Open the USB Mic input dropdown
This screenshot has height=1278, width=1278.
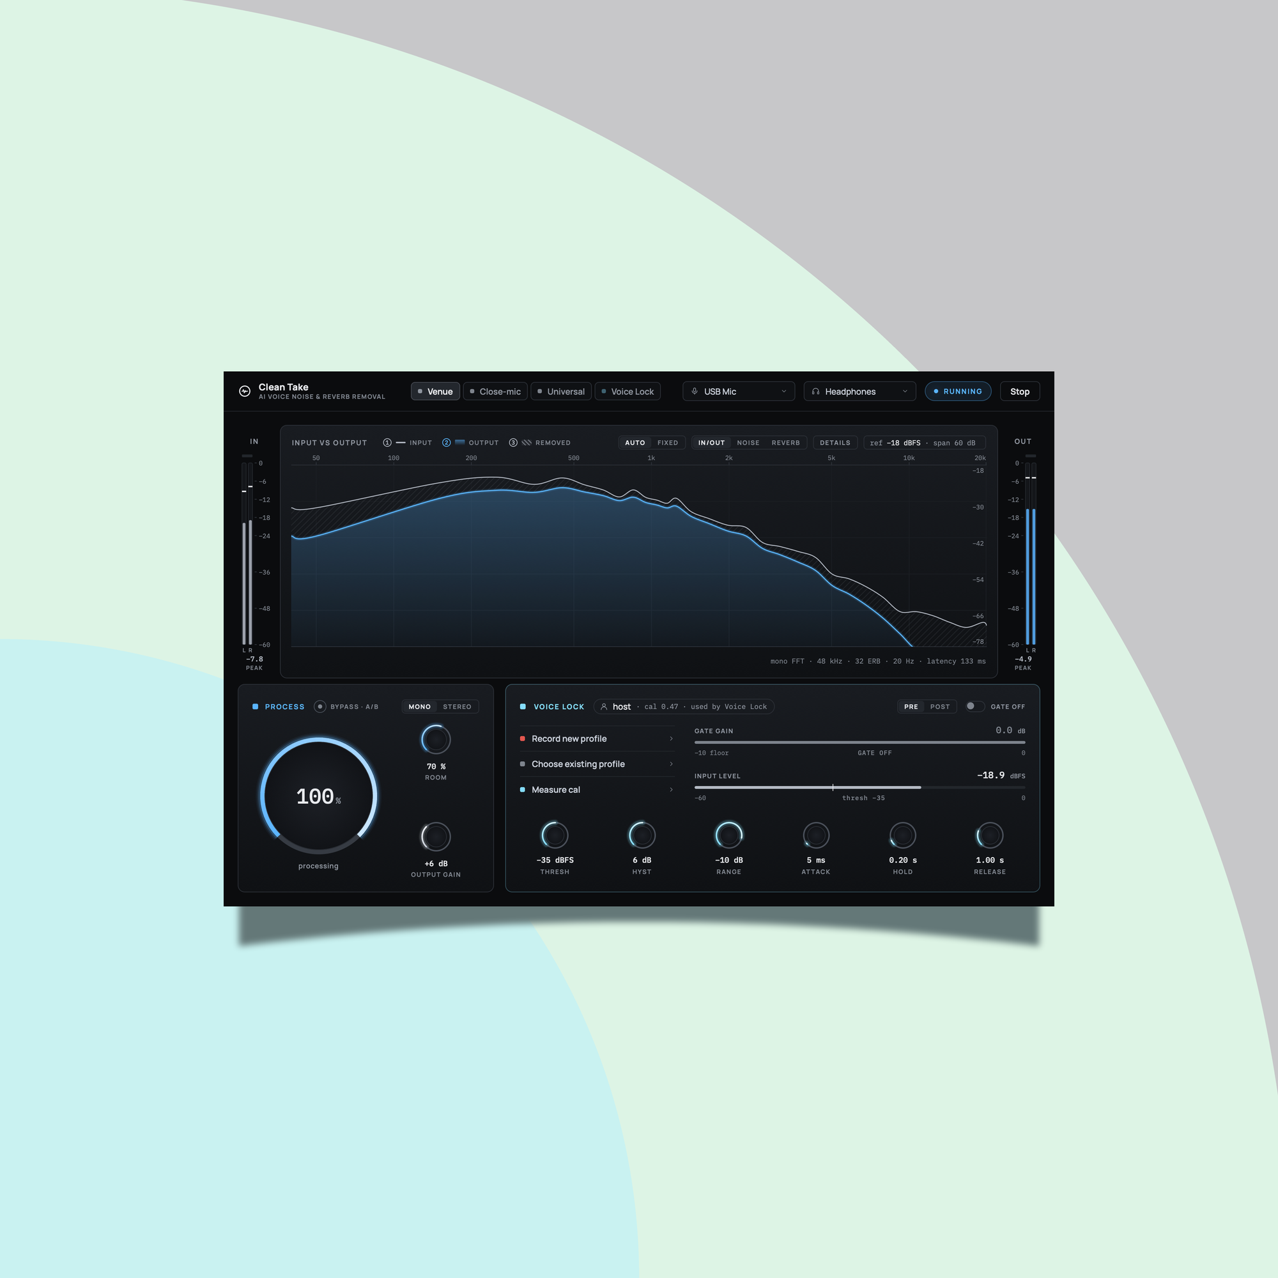pos(739,392)
